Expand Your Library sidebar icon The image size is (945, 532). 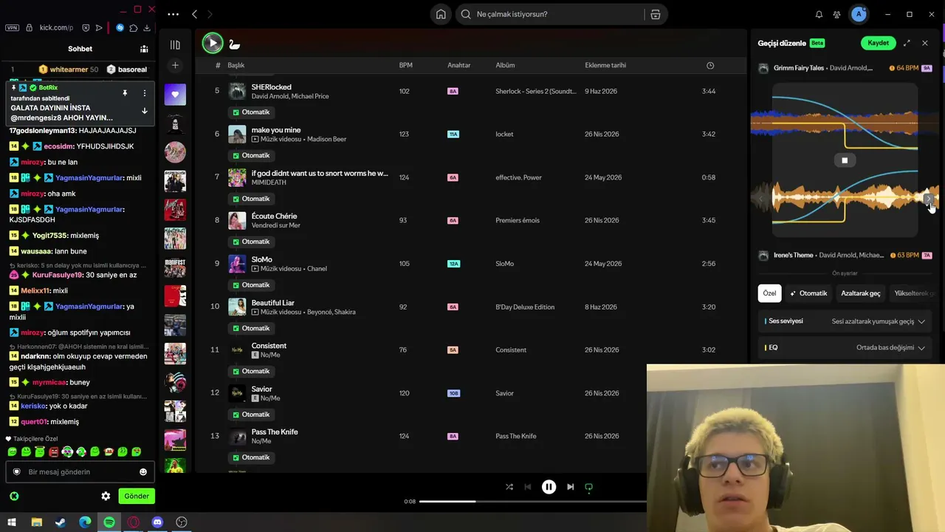click(175, 45)
